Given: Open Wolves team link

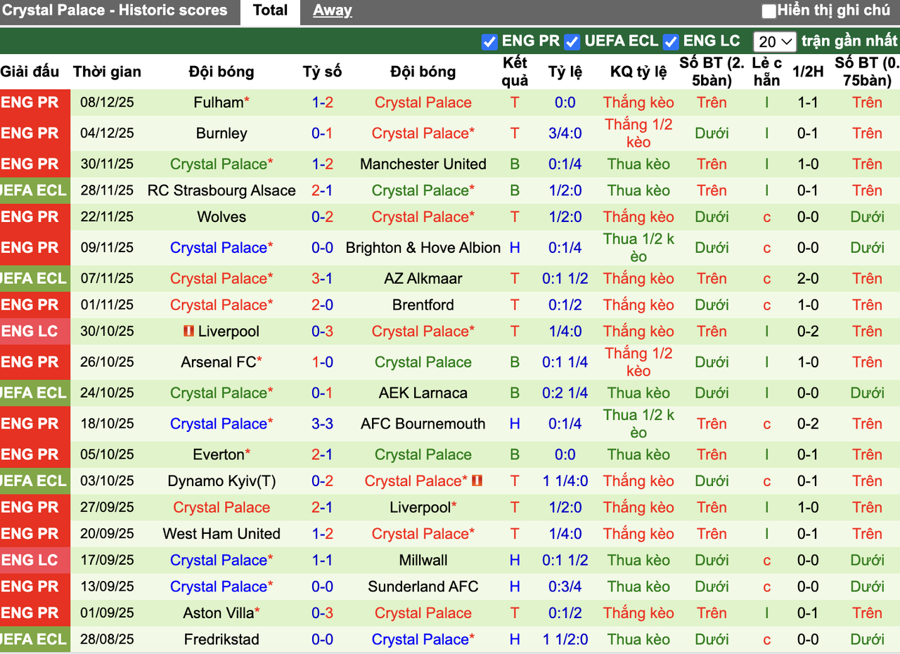Looking at the screenshot, I should point(221,217).
